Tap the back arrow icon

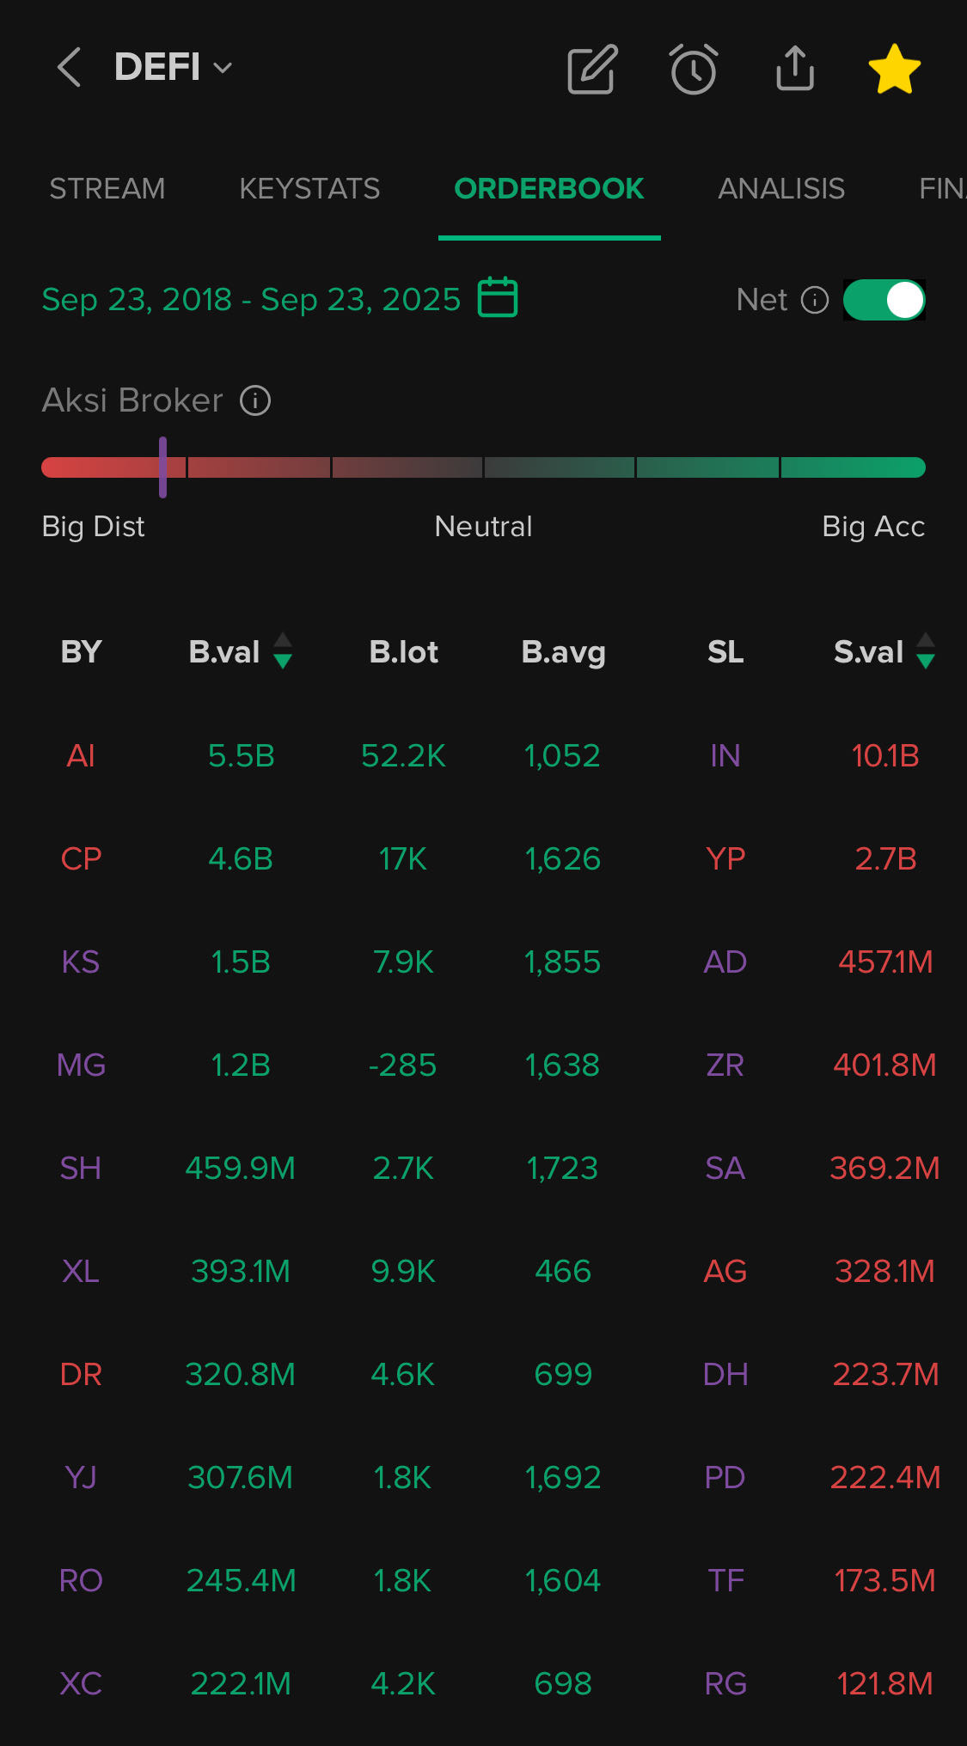tap(69, 67)
